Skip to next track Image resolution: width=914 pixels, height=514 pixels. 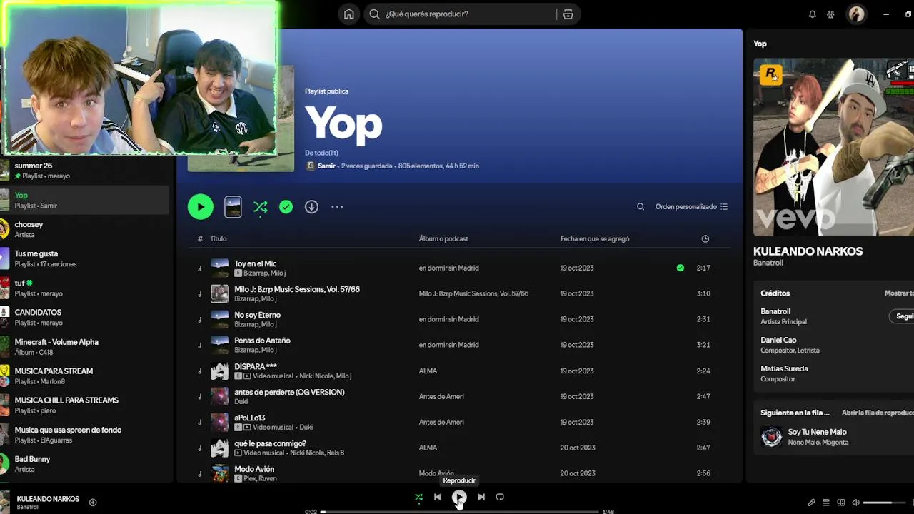point(481,497)
